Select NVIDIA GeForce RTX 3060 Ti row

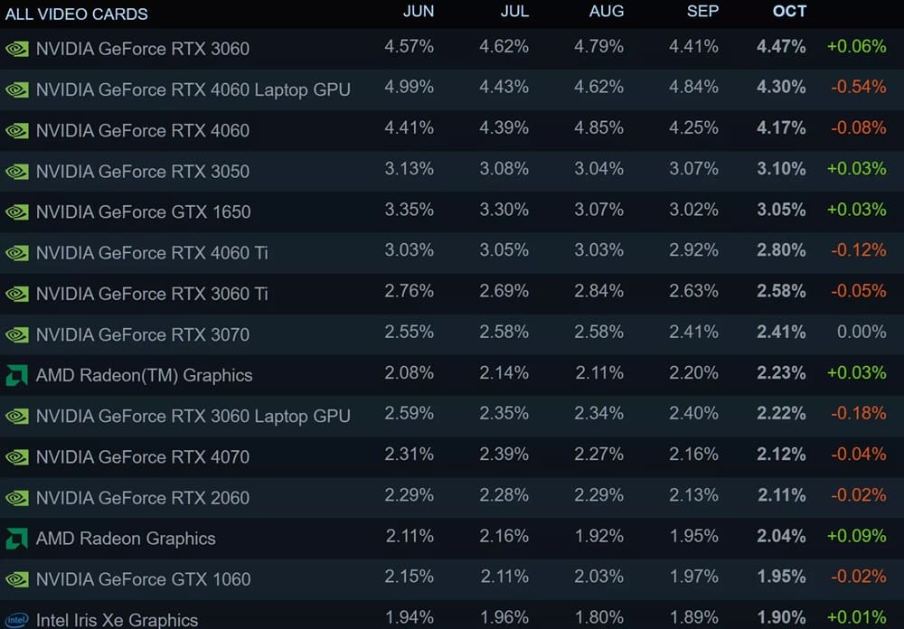152,294
